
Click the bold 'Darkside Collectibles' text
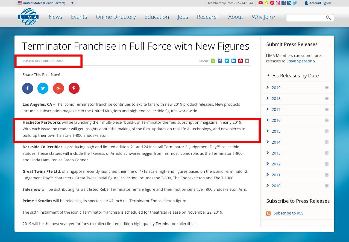pyautogui.click(x=42, y=147)
